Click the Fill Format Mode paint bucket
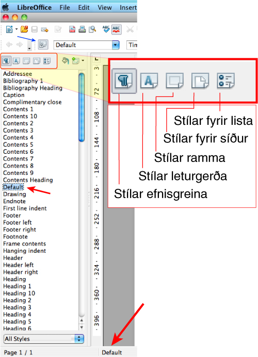This screenshot has height=357, width=258. (66, 61)
